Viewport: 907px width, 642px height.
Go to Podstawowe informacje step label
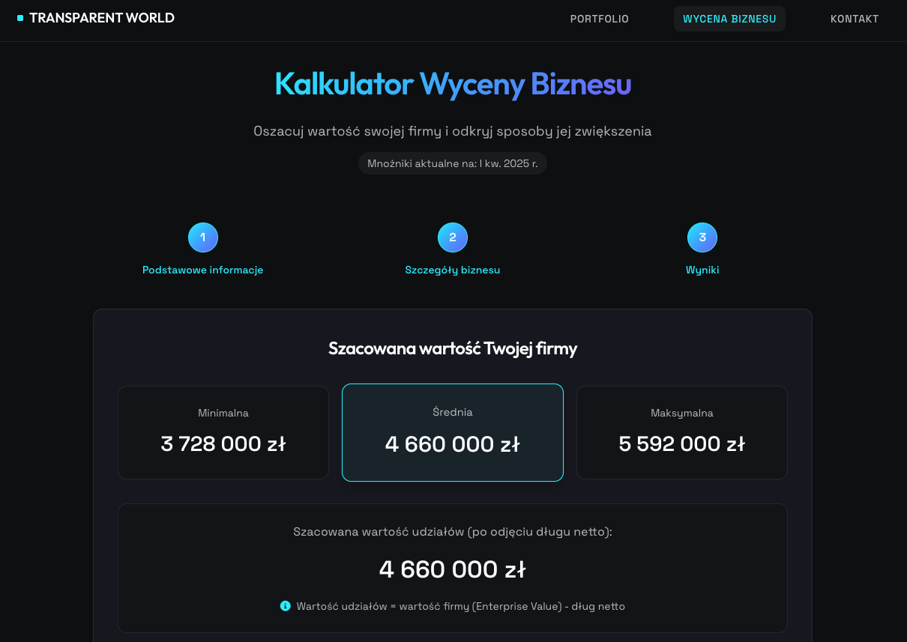tap(203, 270)
